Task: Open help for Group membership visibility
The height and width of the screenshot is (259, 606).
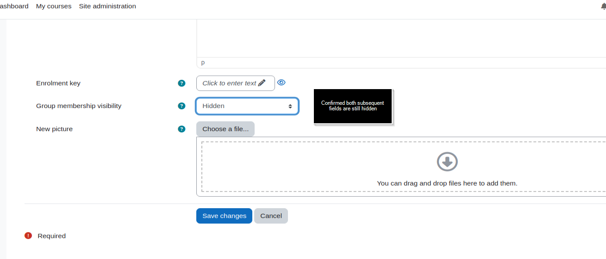Action: [181, 106]
